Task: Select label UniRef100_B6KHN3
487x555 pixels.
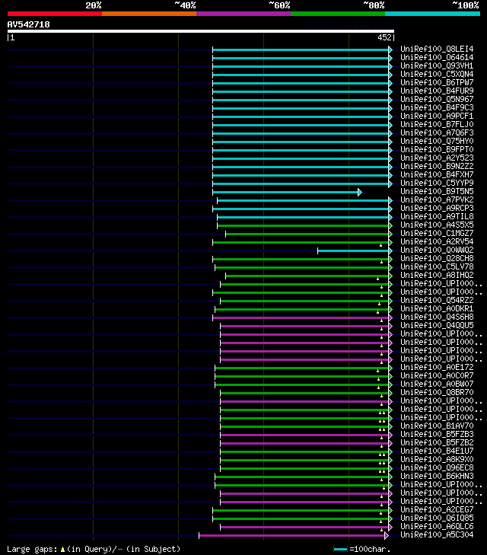Action: [437, 476]
